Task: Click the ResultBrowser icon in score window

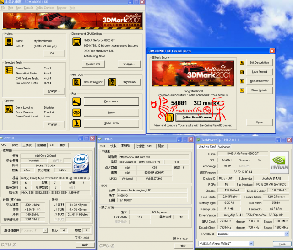Action: [x=242, y=81]
